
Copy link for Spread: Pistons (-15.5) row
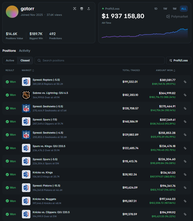pyautogui.click(x=185, y=188)
